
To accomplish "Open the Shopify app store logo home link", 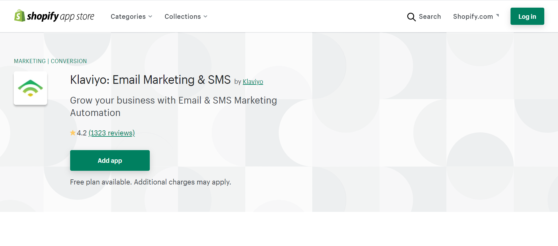I will pos(54,16).
